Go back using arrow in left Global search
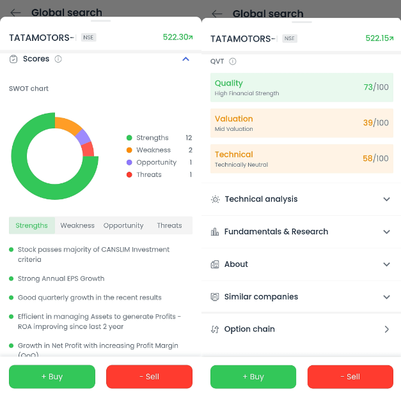401x394 pixels. pos(15,12)
